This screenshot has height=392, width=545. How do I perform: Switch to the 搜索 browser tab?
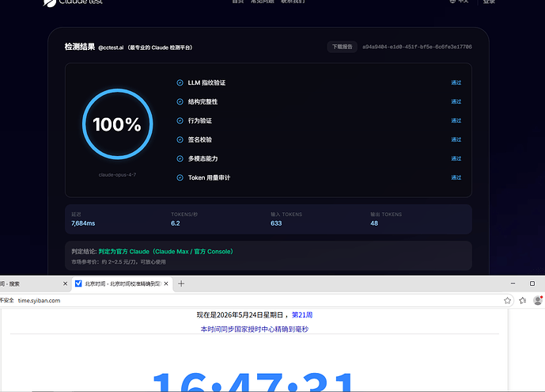point(34,284)
